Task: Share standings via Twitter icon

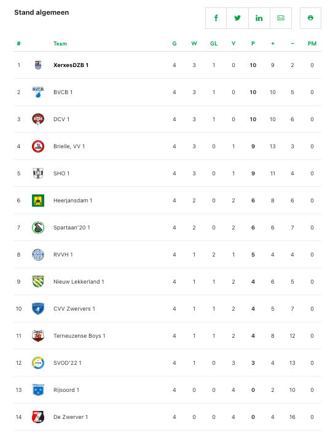Action: coord(237,18)
